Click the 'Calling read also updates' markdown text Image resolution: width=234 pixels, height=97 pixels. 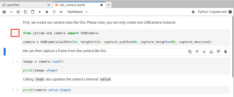67,79
